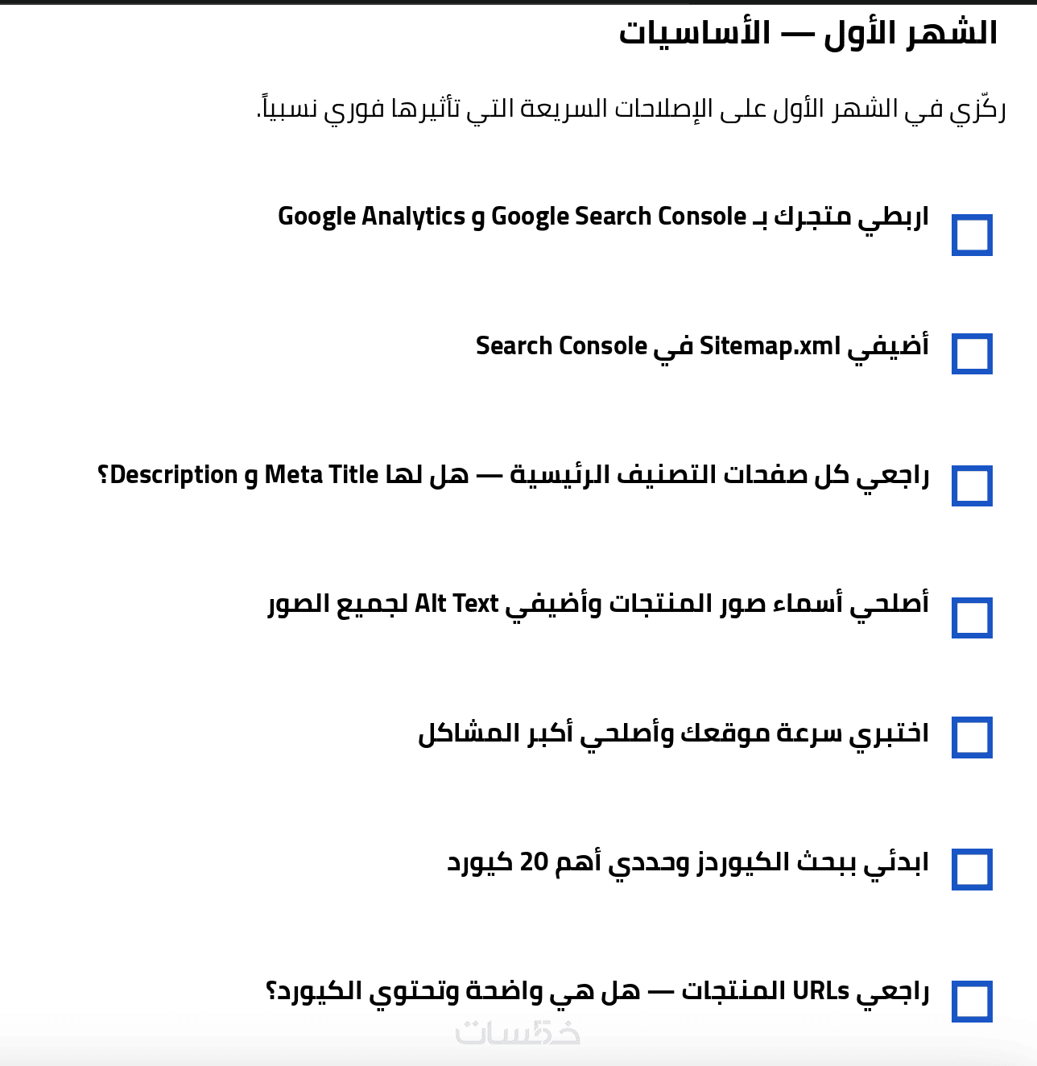Click the 'Alt Text' words

pyautogui.click(x=457, y=604)
